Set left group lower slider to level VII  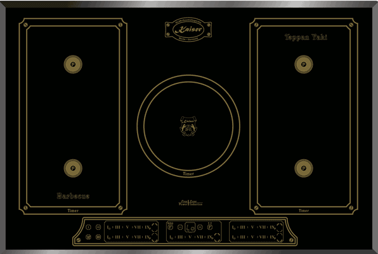coord(137,237)
